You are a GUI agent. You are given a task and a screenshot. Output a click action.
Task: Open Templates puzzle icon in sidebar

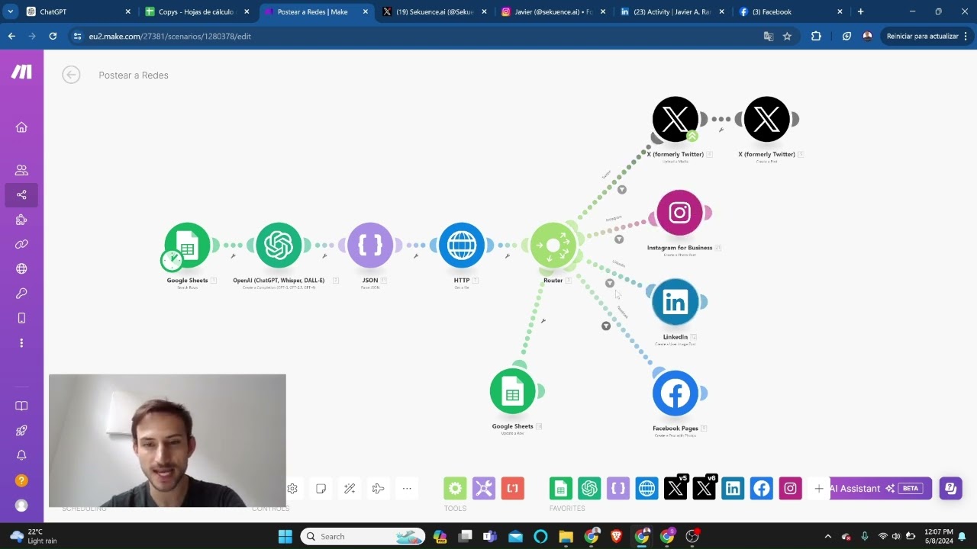point(21,220)
